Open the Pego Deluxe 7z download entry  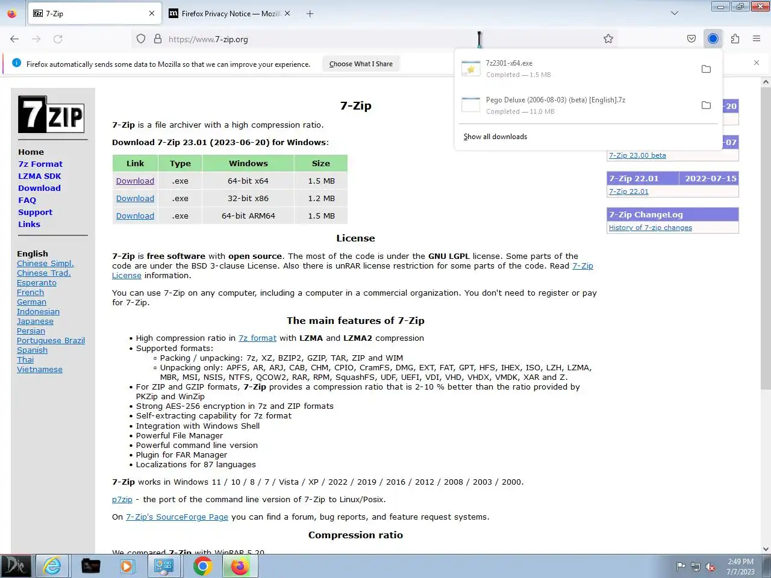point(575,105)
